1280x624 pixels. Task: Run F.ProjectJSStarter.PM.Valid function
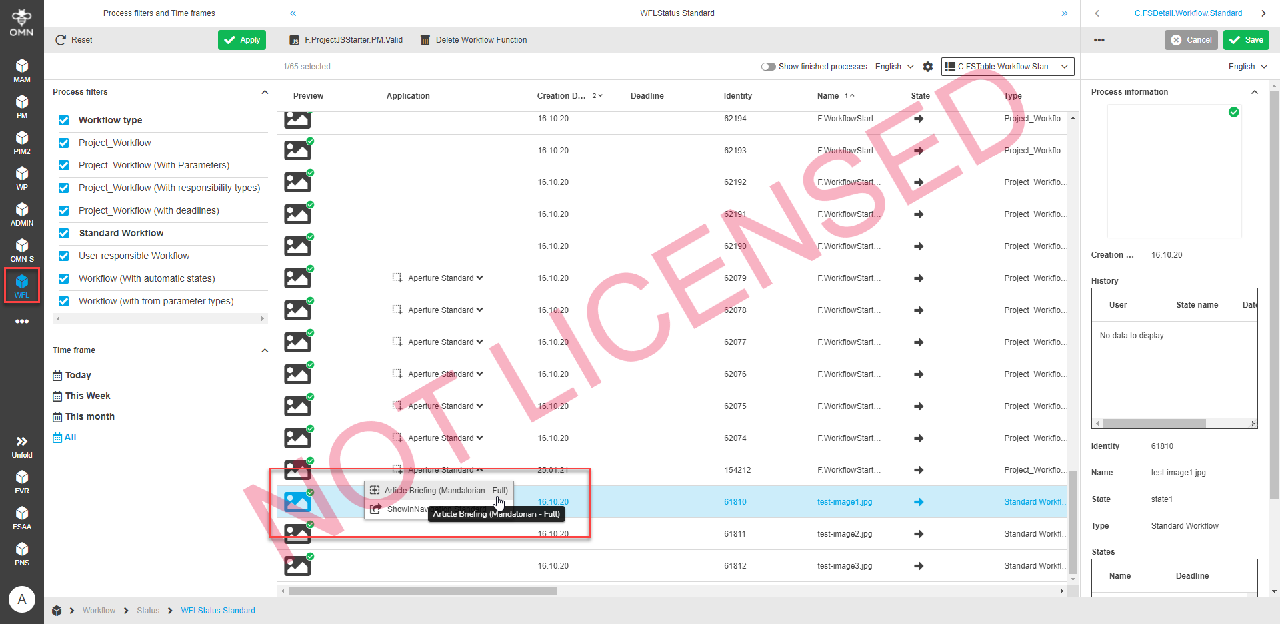347,40
